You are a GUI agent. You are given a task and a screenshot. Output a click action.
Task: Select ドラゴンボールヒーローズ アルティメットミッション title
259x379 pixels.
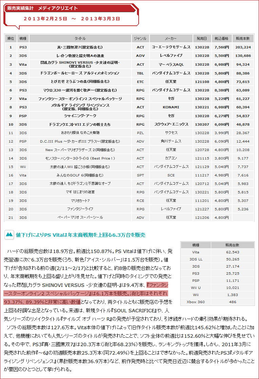tap(80, 73)
